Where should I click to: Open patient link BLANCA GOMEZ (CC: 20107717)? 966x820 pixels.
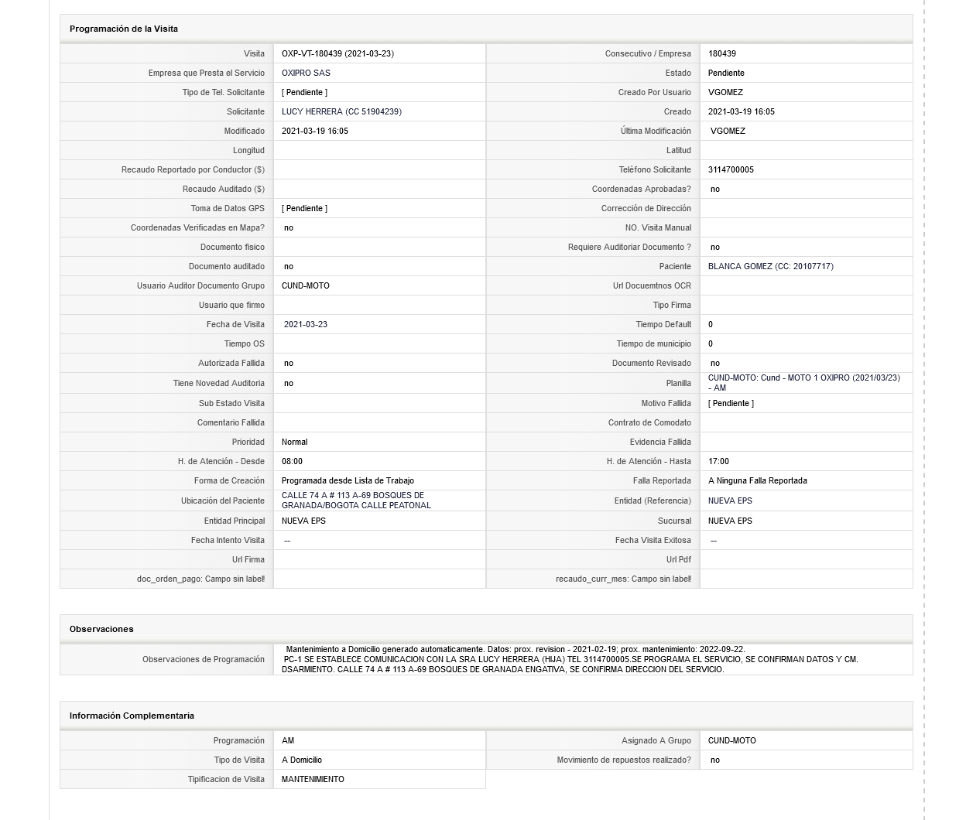[x=771, y=266]
